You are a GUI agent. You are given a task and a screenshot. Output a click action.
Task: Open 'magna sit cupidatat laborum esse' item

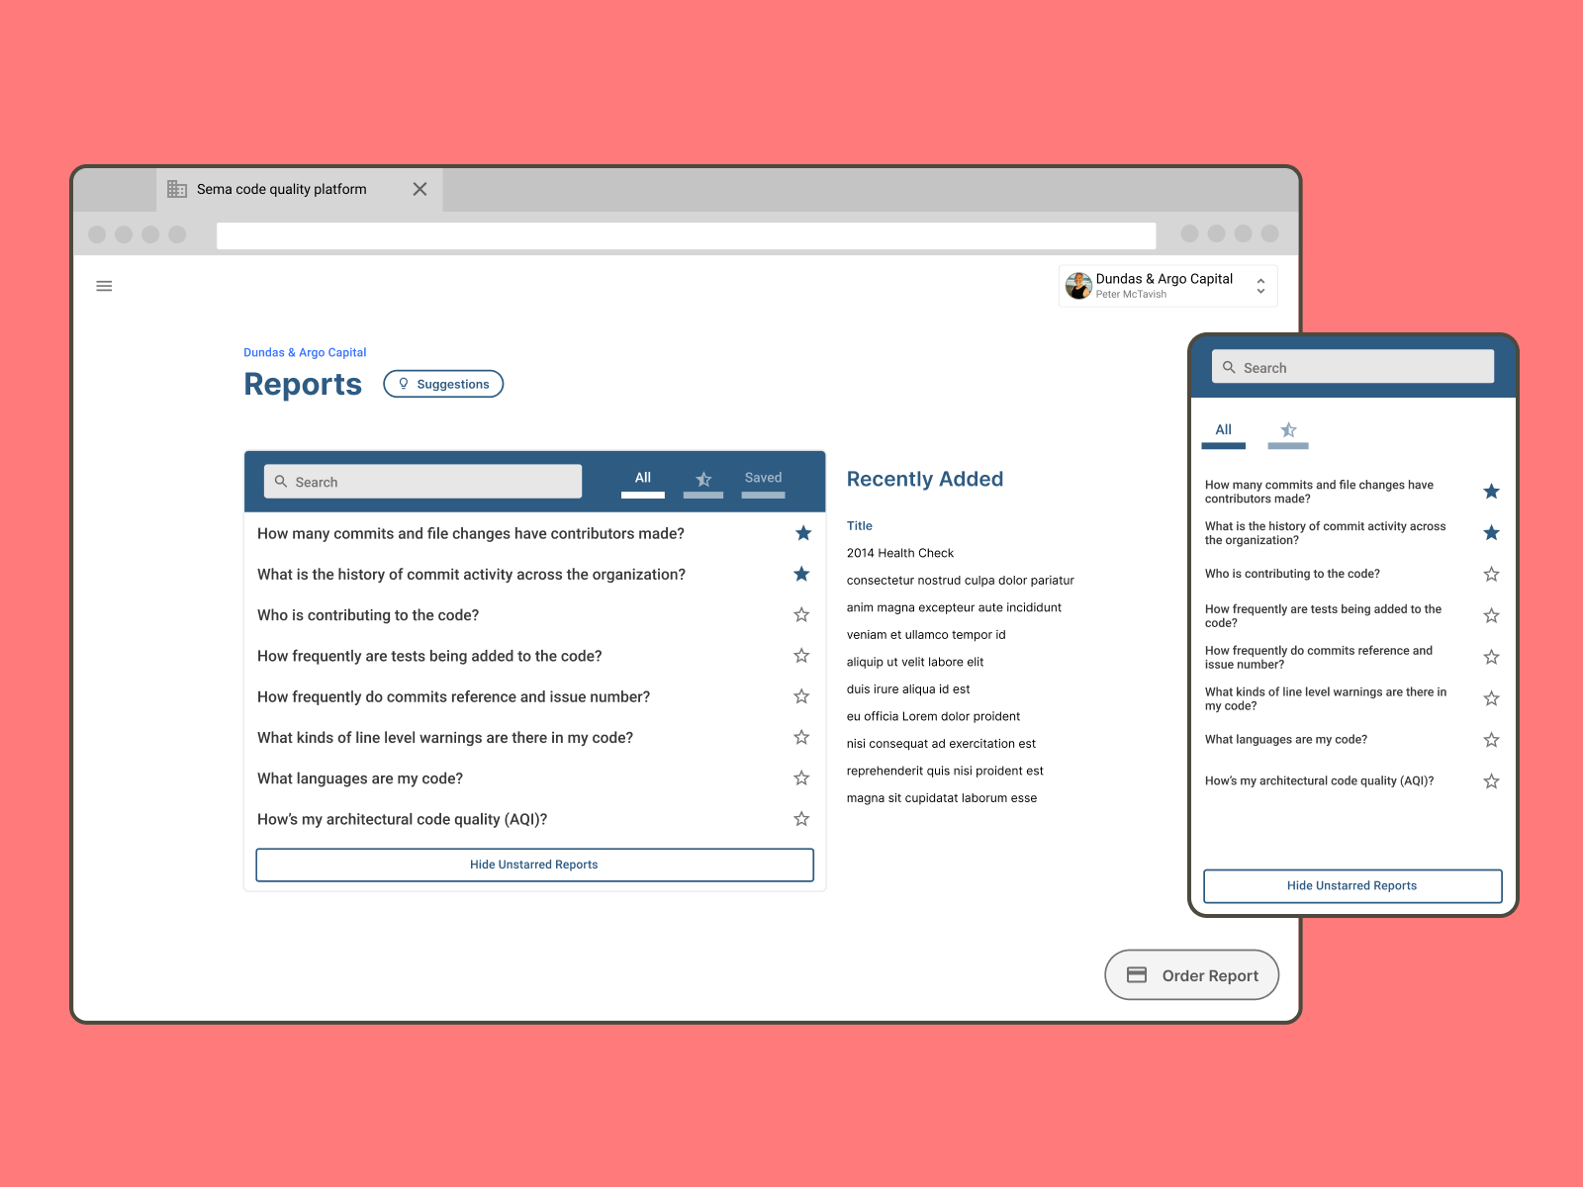point(942,798)
